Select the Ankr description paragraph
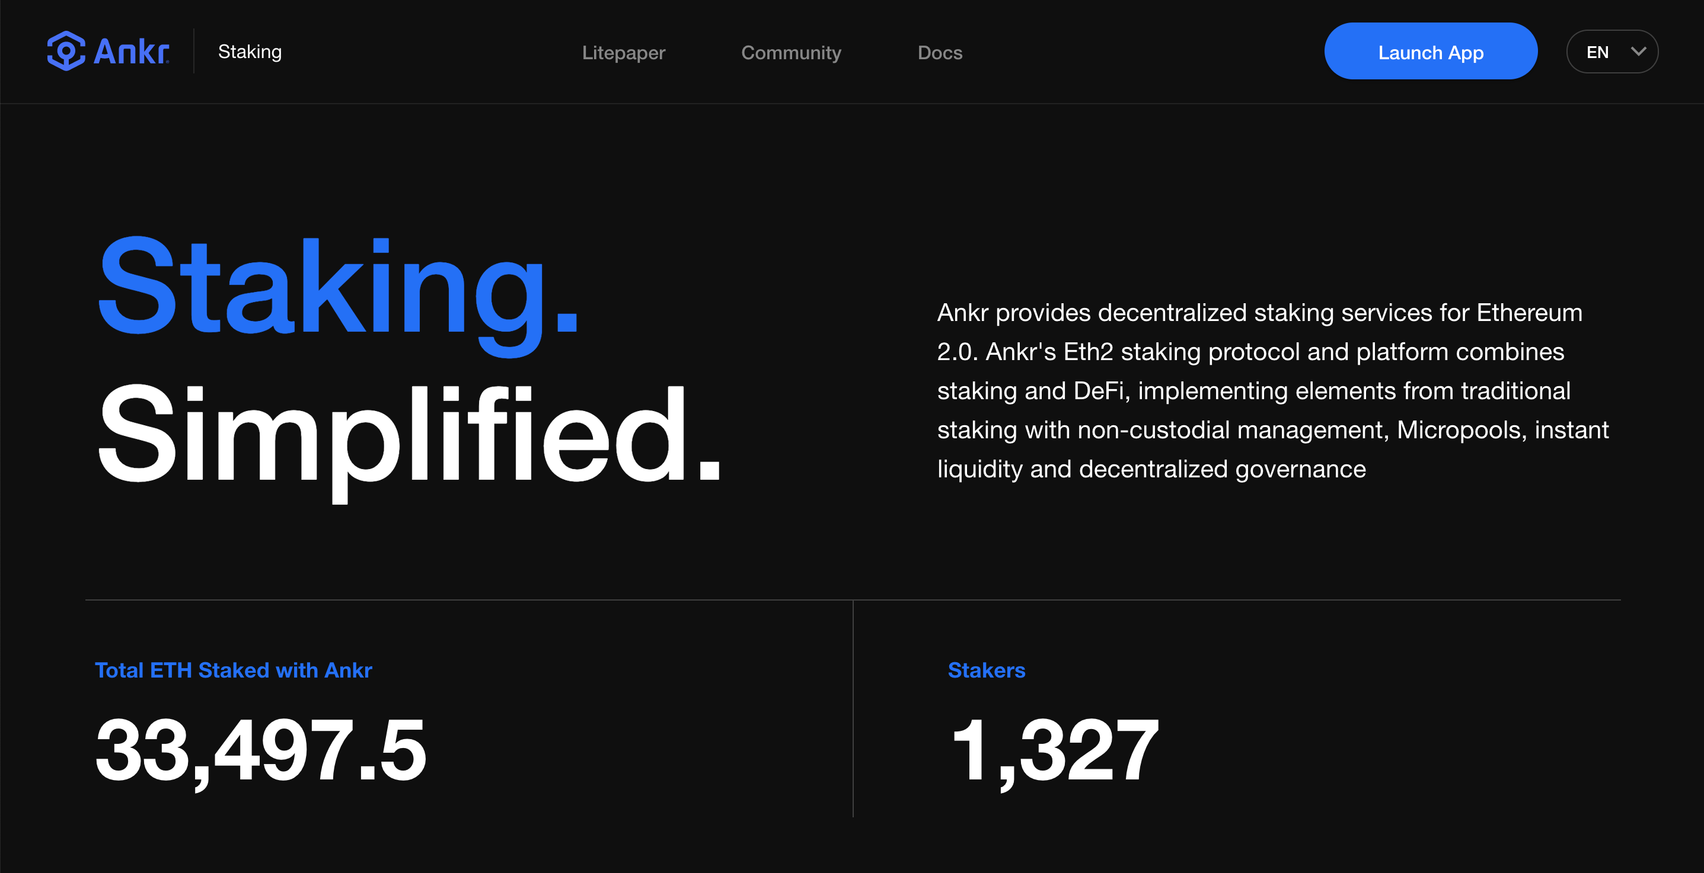 (1273, 390)
